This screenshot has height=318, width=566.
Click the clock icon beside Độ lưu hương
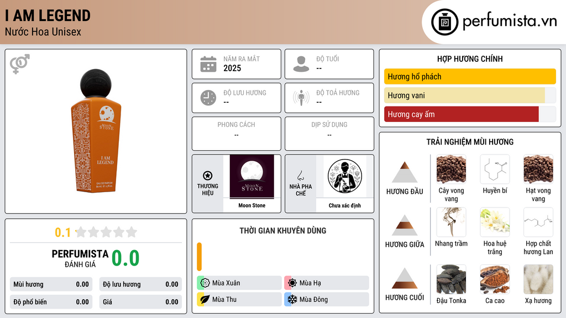[x=208, y=98]
